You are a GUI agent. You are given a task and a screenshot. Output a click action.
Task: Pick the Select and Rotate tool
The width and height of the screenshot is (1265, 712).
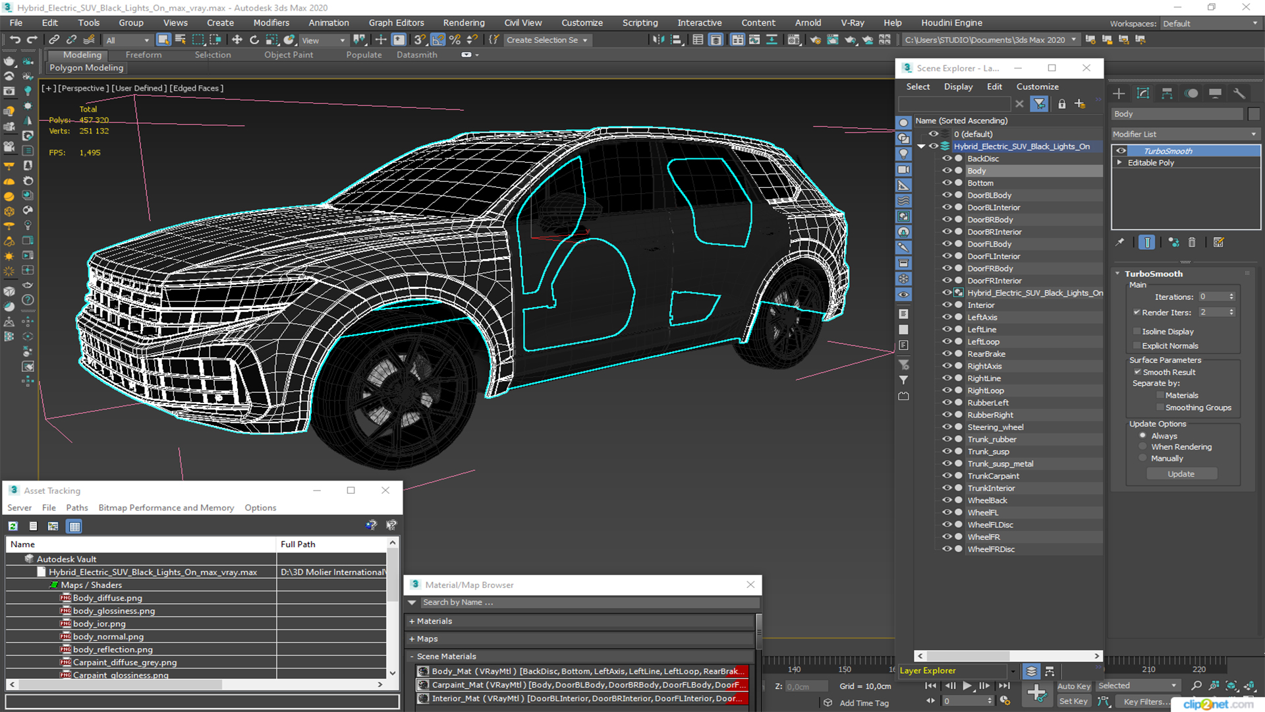coord(254,40)
